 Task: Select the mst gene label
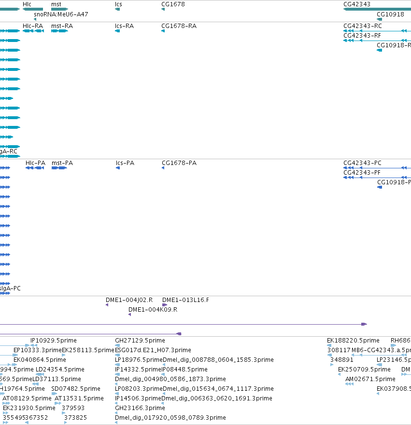coord(56,4)
